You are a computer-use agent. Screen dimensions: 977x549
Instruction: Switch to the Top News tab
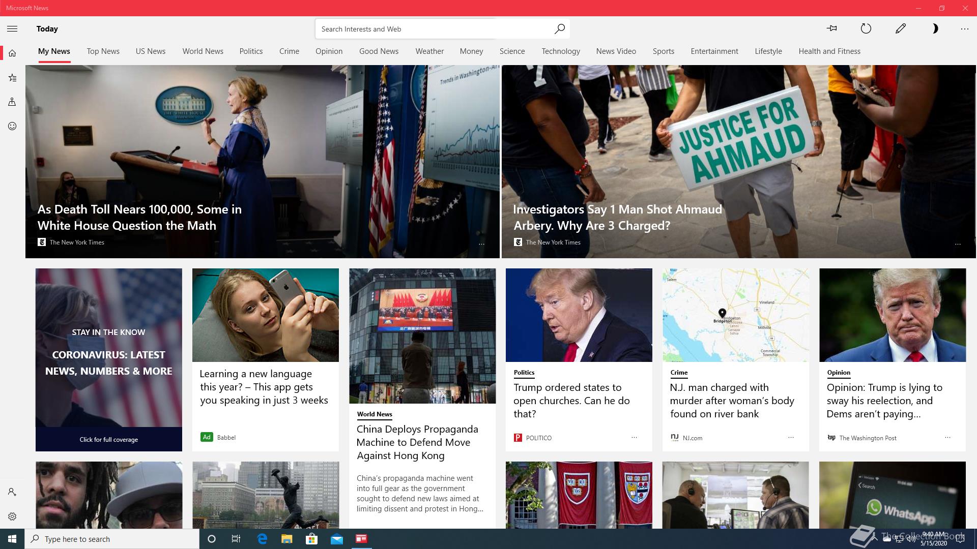click(103, 51)
